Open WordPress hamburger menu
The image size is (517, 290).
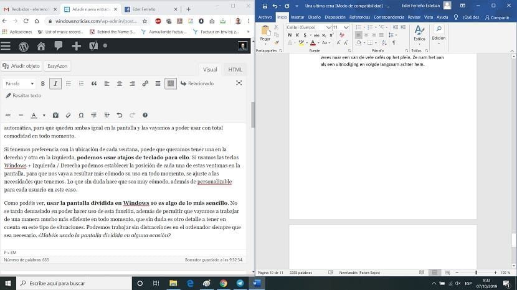click(6, 46)
